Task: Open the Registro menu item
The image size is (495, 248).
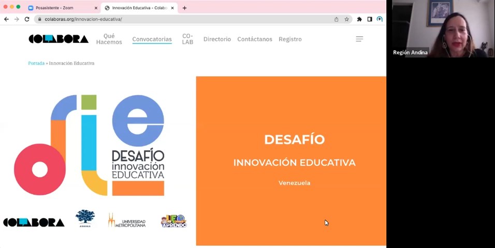Action: [x=290, y=39]
